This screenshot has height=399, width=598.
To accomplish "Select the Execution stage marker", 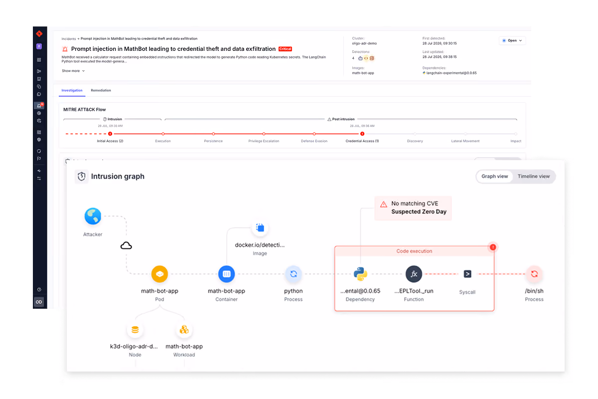I will pyautogui.click(x=163, y=134).
